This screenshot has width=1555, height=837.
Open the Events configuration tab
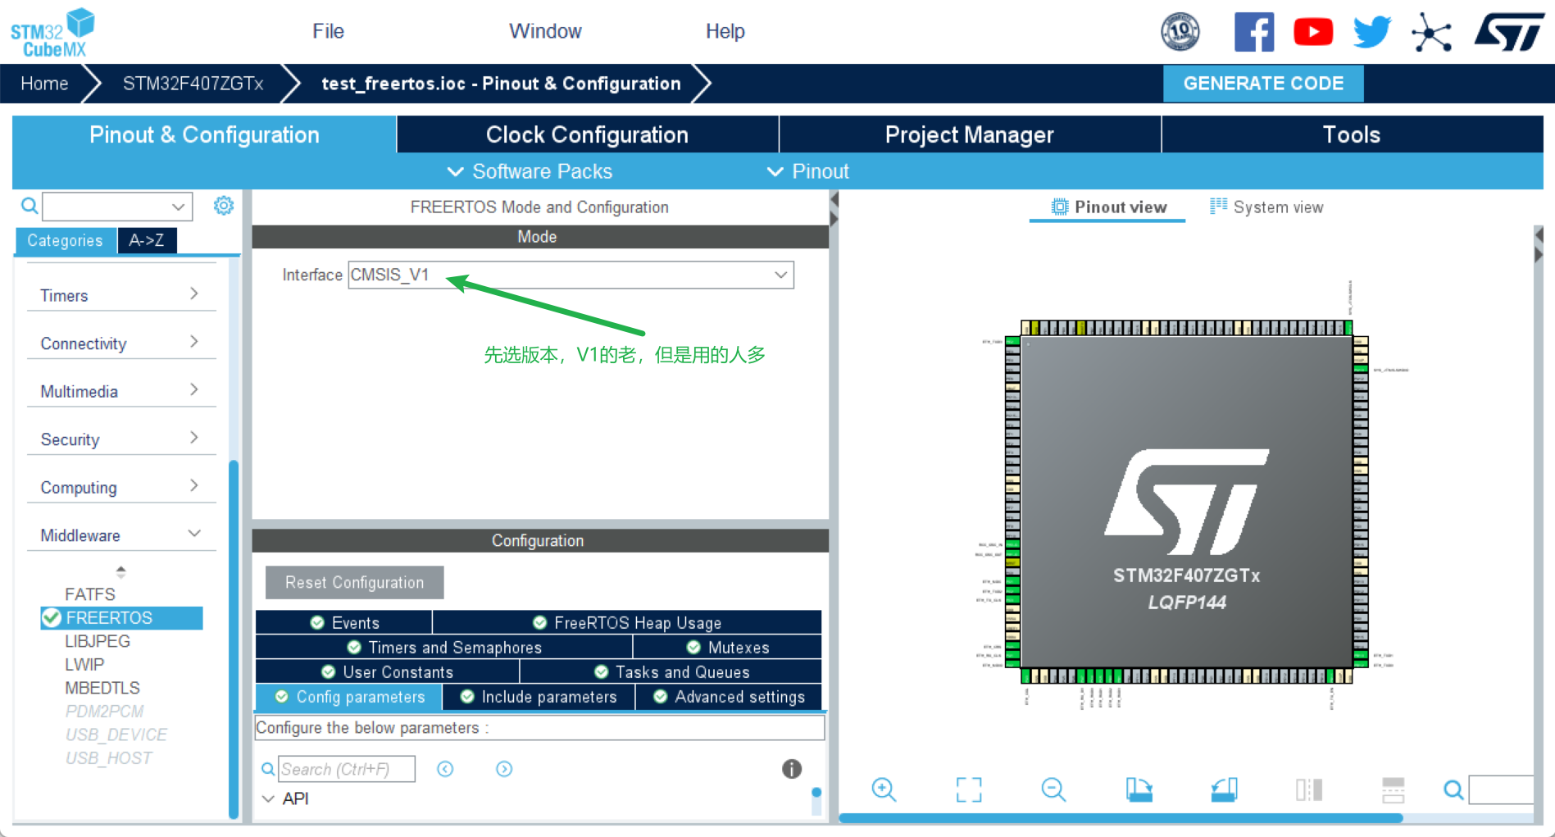tap(344, 622)
